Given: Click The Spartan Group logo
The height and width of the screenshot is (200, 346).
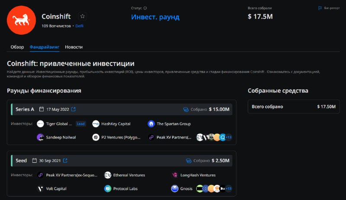Looking at the screenshot, I should (x=151, y=124).
